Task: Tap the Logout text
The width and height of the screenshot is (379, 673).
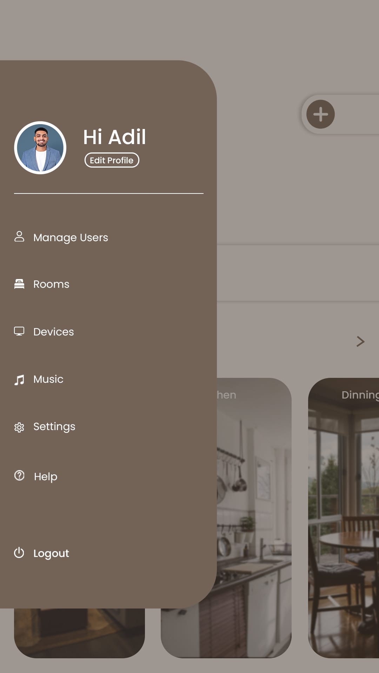Action: point(51,553)
